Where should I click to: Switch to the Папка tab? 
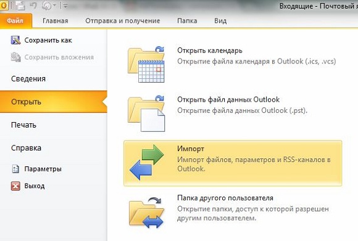[x=187, y=21]
